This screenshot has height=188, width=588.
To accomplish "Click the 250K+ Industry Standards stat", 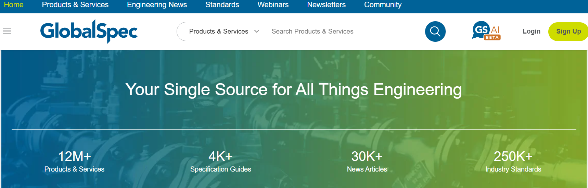I will (513, 161).
